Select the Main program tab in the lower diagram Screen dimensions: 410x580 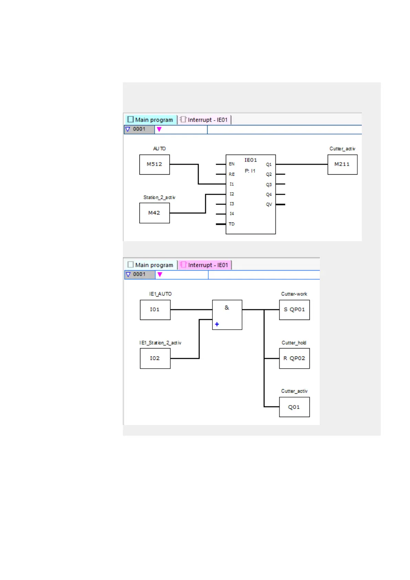150,265
